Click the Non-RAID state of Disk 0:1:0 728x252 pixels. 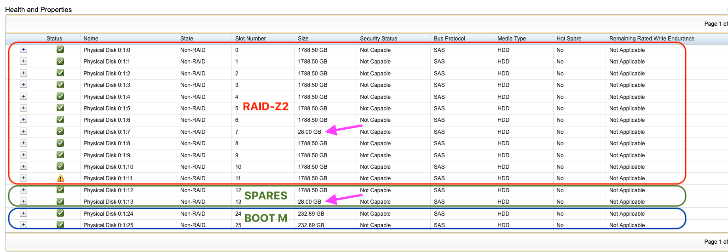tap(193, 50)
